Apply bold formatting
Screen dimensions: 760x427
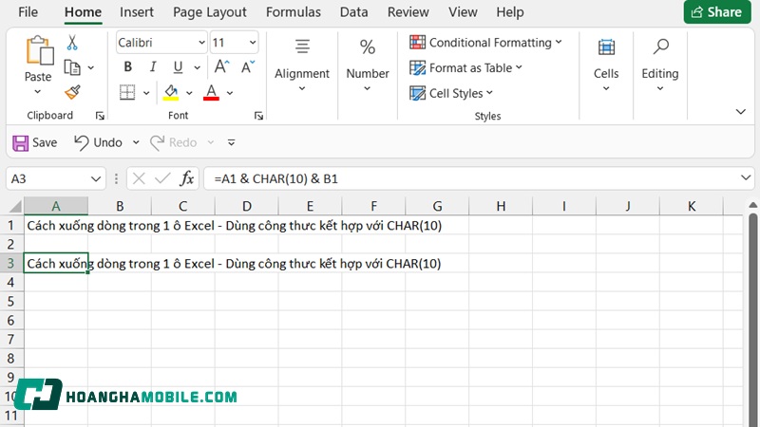[128, 66]
